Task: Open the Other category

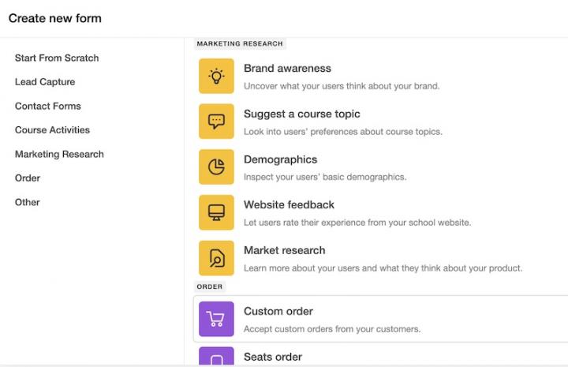Action: [28, 203]
